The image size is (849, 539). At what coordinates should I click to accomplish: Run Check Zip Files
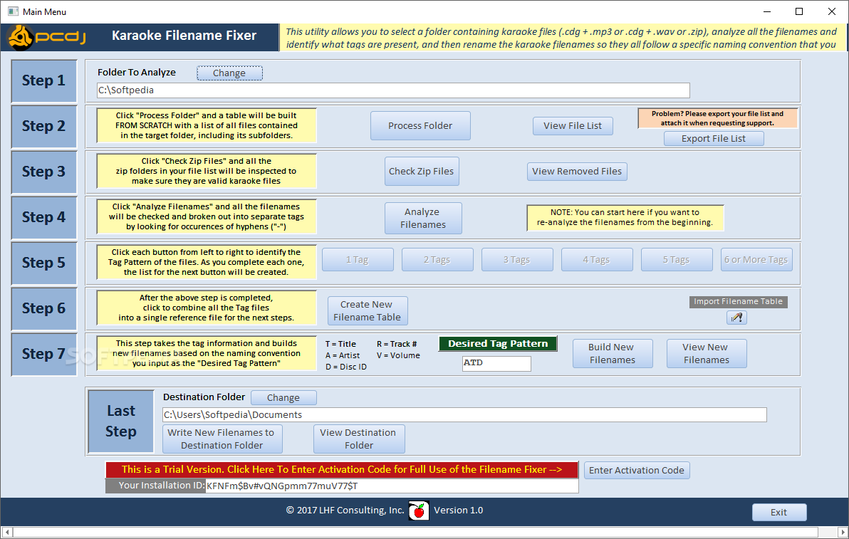[x=421, y=171]
